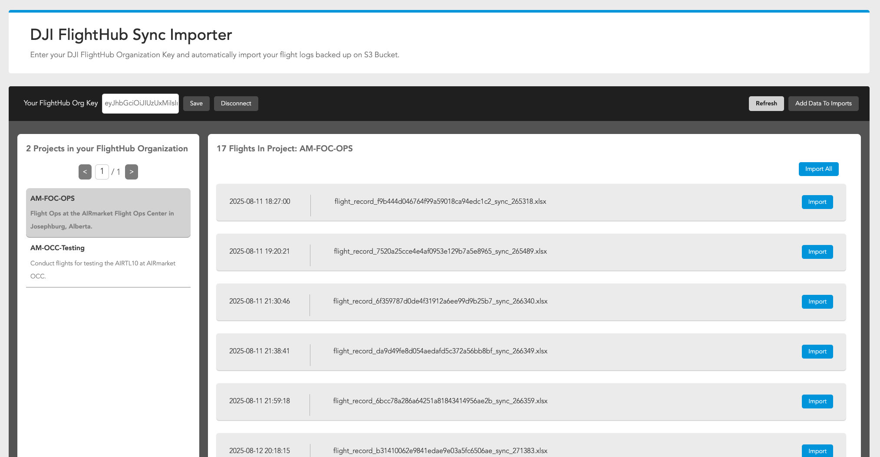Viewport: 880px width, 457px height.
Task: Click the 'Your FlightHub Org Key' label
Action: pyautogui.click(x=61, y=103)
